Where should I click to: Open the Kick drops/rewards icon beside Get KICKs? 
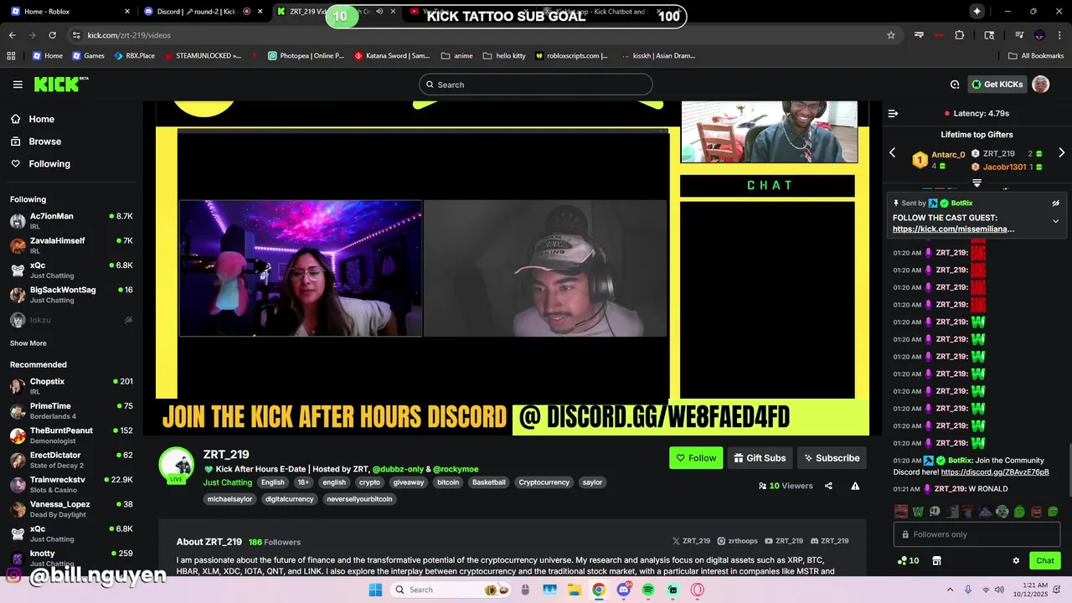[x=955, y=85]
